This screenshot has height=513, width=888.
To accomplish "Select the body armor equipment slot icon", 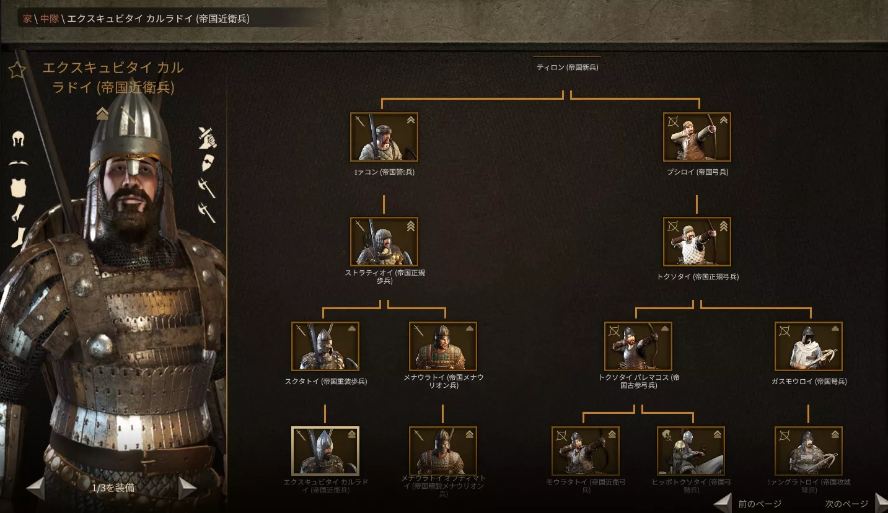I will pyautogui.click(x=18, y=188).
